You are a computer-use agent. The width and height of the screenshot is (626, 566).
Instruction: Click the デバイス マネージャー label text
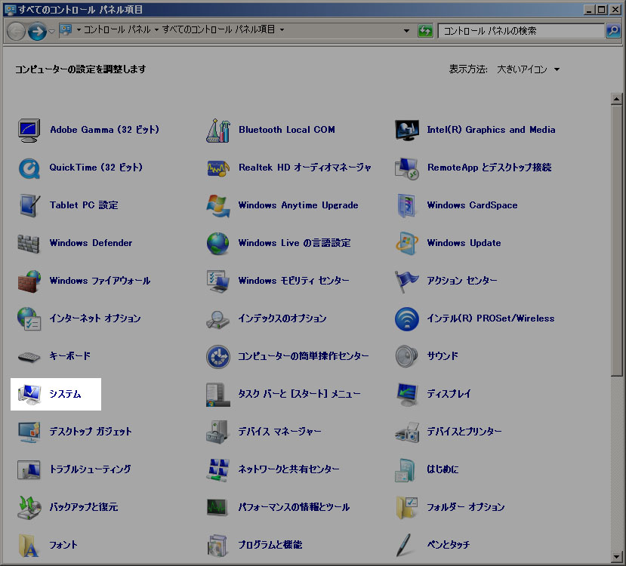279,432
